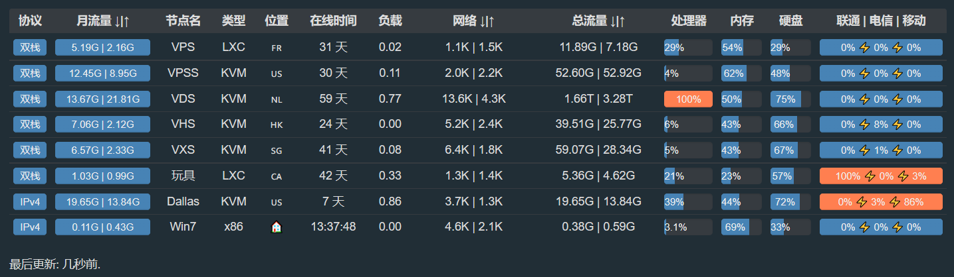Viewport: 954px width, 277px height.
Task: Expand the Dallas node row details
Action: pyautogui.click(x=183, y=201)
